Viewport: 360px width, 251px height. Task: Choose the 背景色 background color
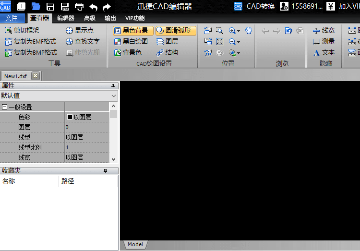[x=128, y=52]
